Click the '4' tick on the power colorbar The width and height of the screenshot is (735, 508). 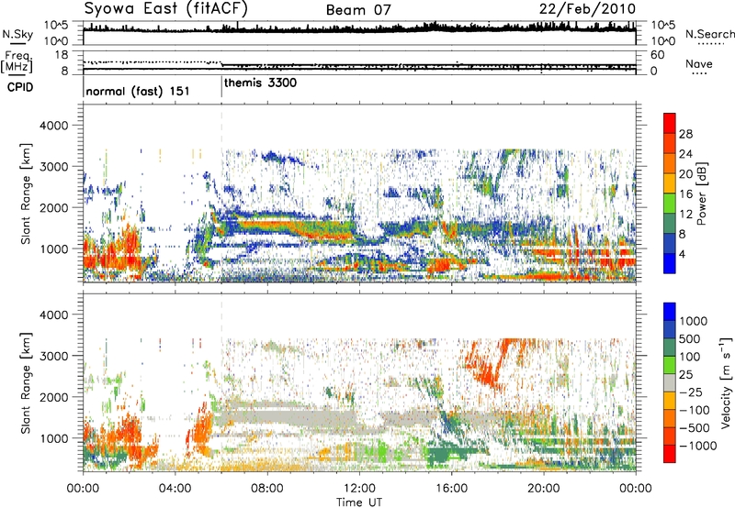682,254
